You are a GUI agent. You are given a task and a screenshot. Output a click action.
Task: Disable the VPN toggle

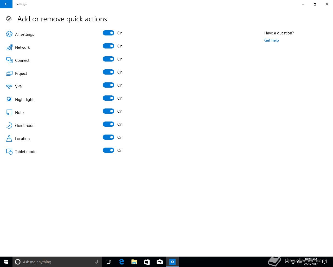click(x=108, y=85)
